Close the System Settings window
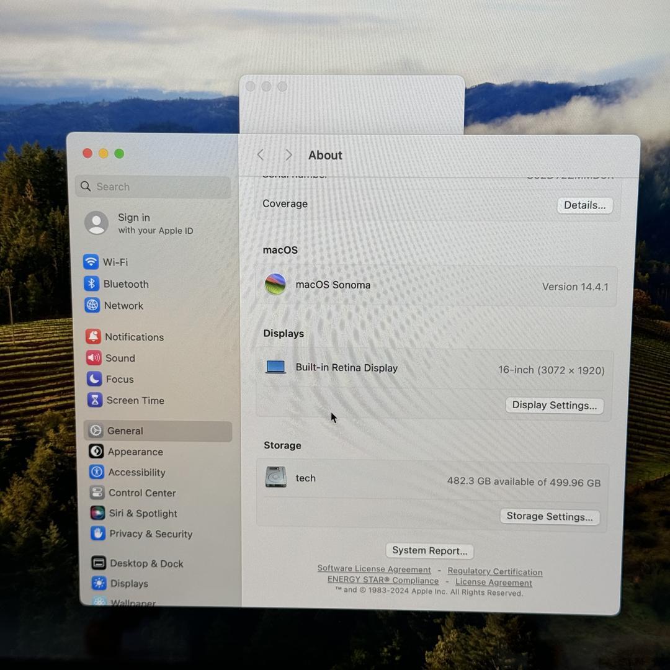The image size is (670, 670). coord(87,153)
